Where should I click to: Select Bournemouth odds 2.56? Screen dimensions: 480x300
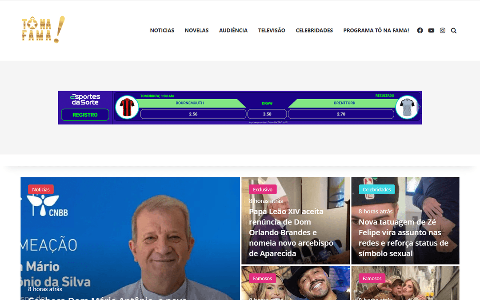pos(193,114)
